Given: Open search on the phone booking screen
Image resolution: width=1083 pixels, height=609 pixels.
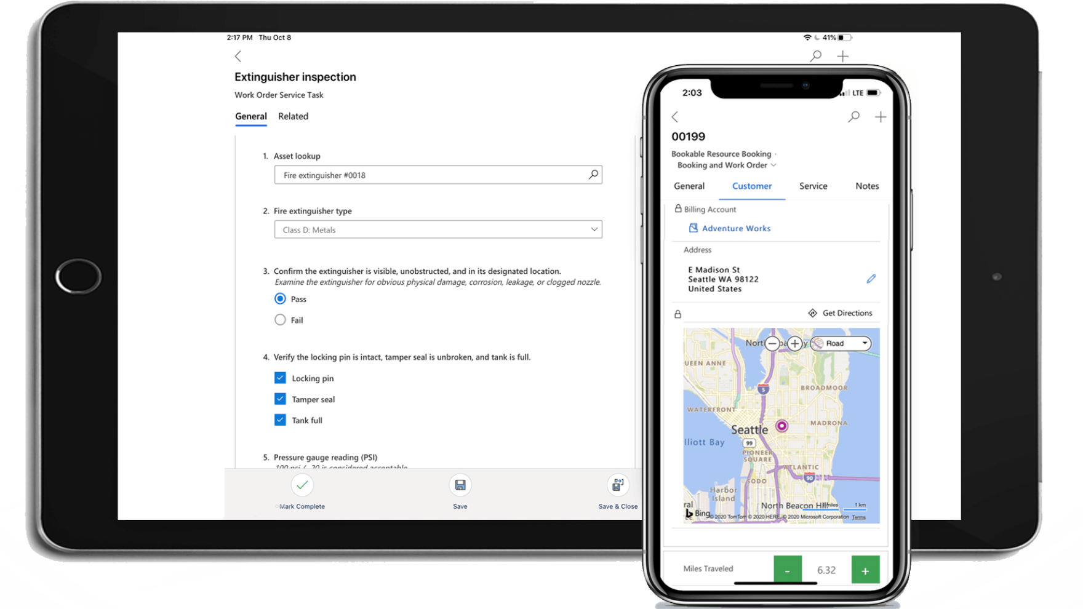Looking at the screenshot, I should (854, 116).
